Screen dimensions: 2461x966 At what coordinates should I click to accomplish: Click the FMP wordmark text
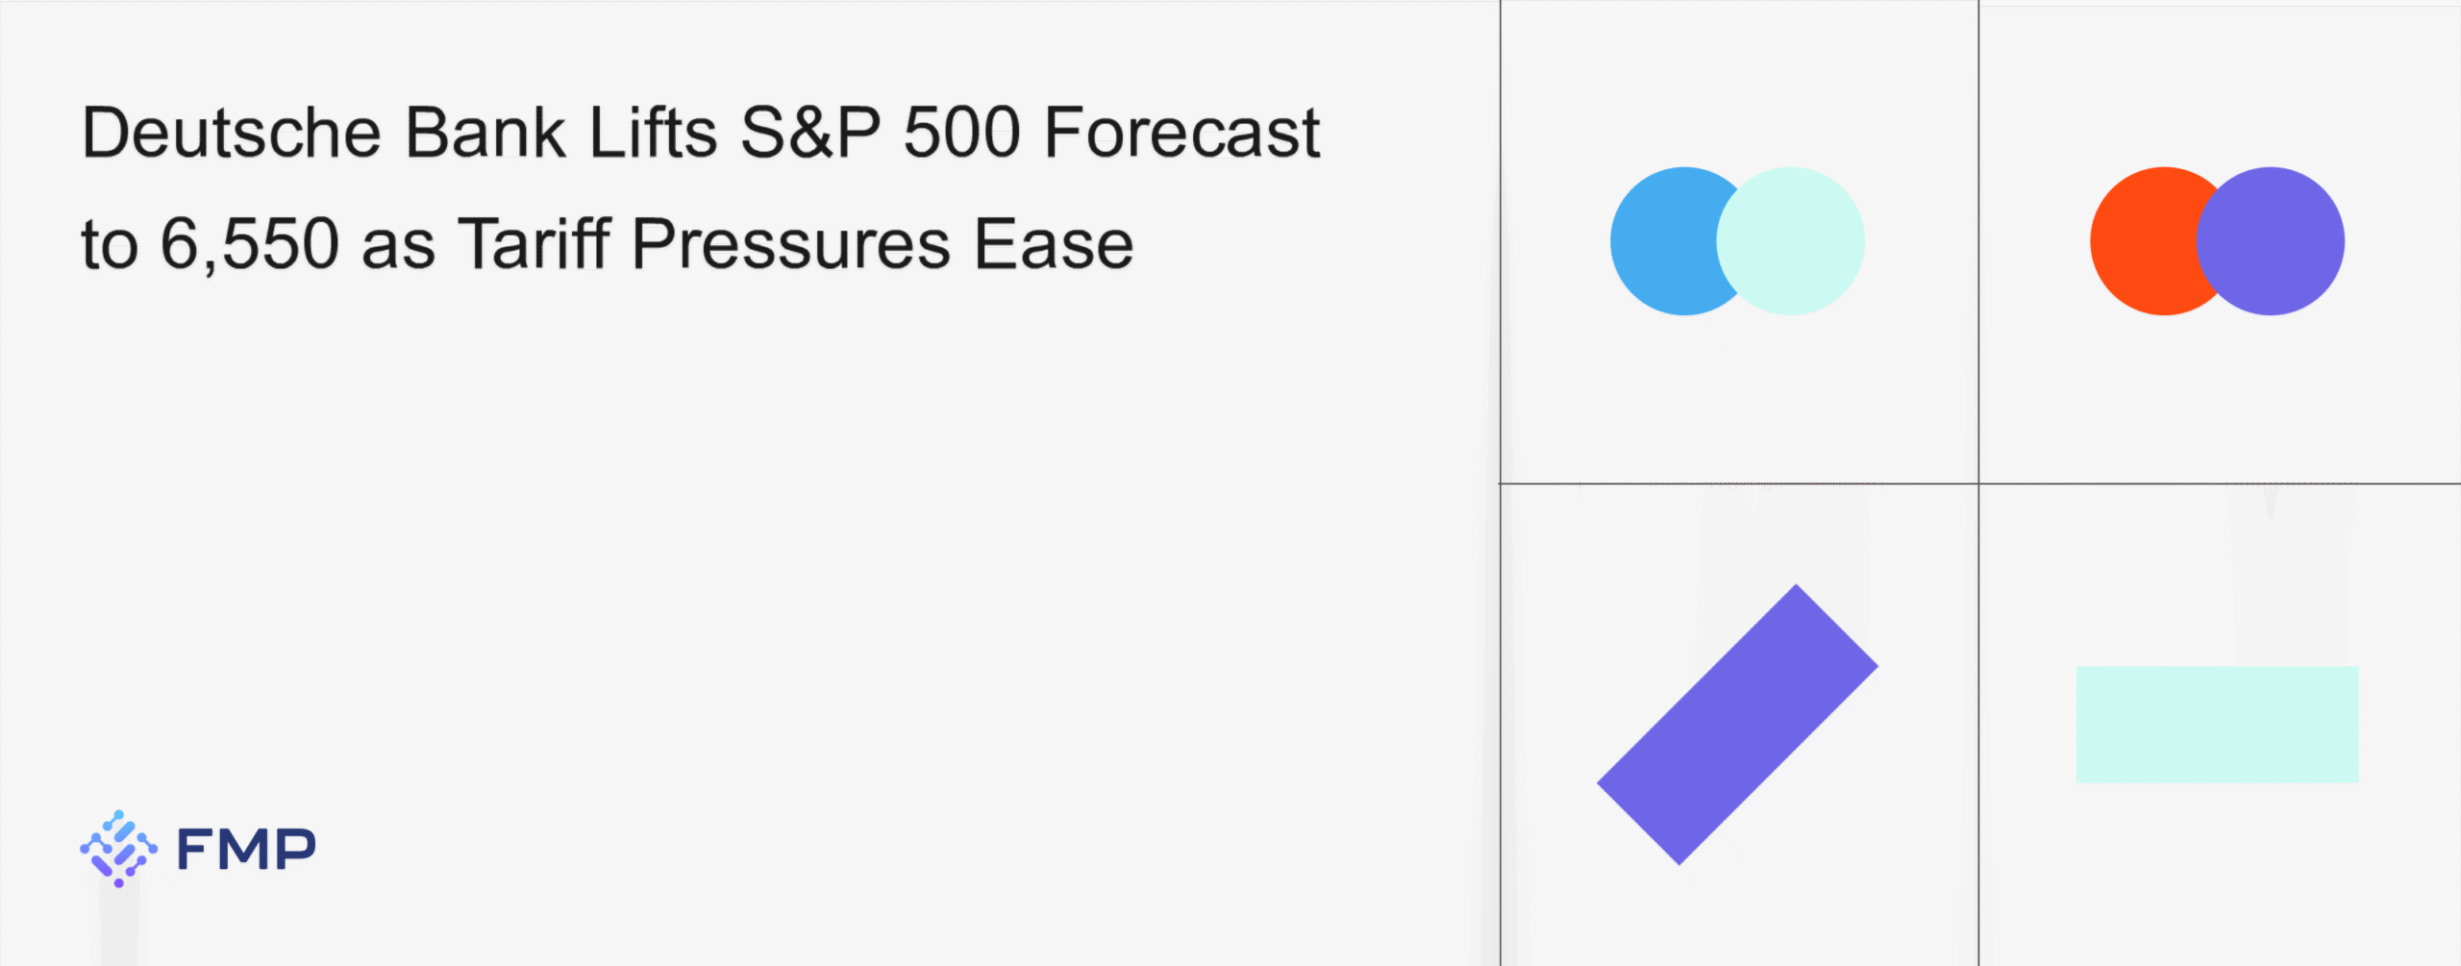246,850
